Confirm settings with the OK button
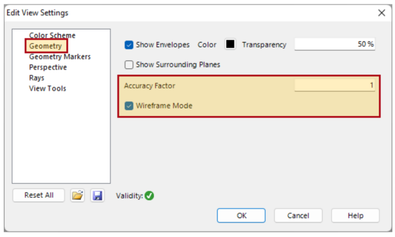The image size is (395, 237). coord(241,215)
